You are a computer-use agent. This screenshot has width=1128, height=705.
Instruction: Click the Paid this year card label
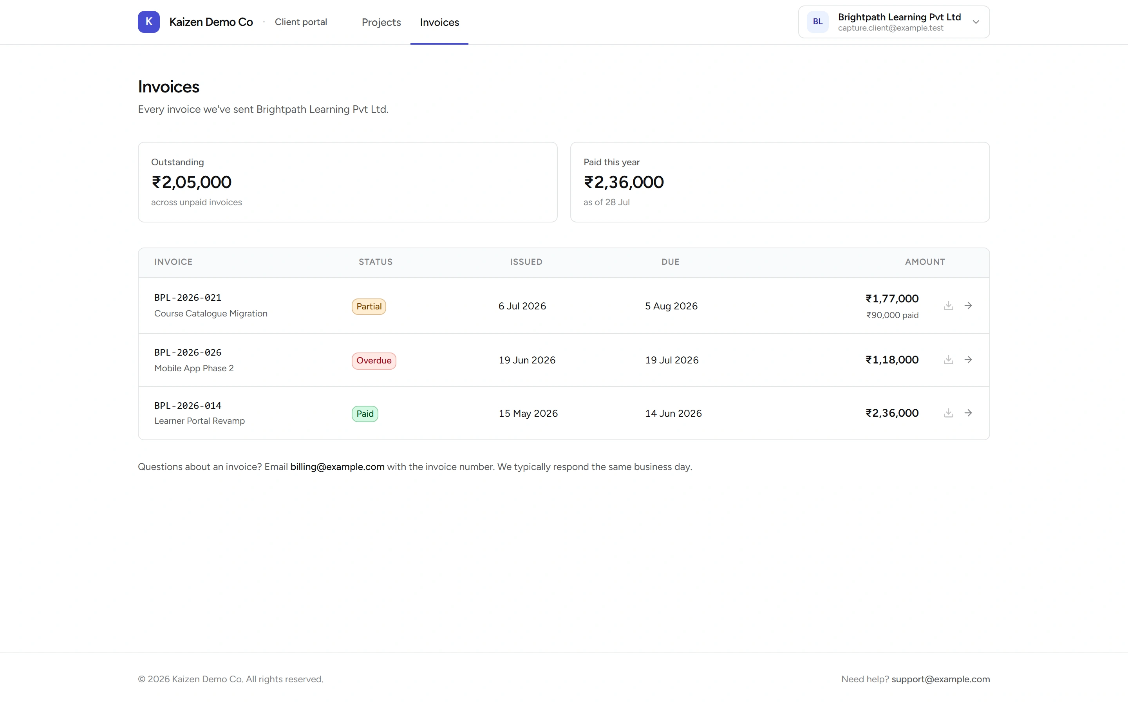611,162
